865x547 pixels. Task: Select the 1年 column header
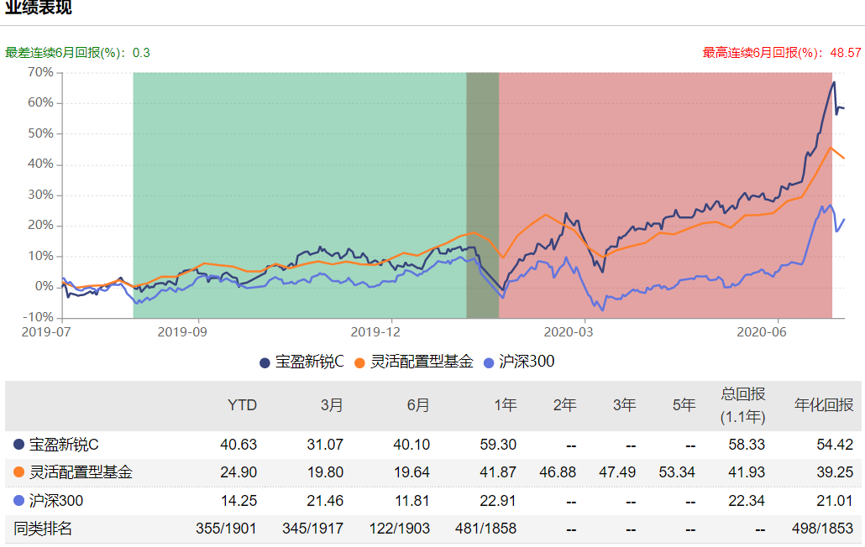point(506,405)
